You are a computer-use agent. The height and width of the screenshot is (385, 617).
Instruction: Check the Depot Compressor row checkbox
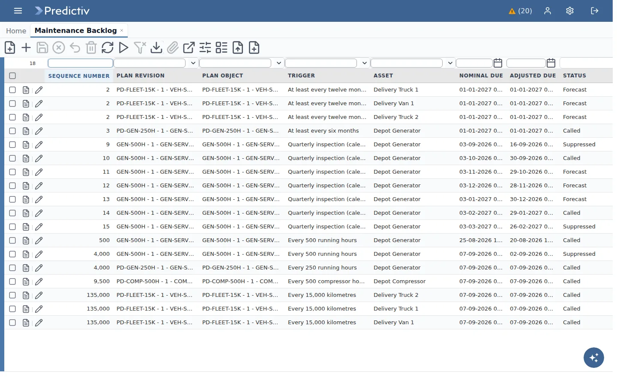[12, 281]
